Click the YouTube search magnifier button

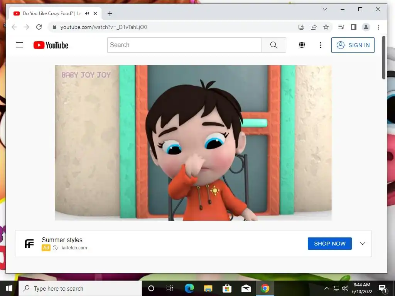(274, 45)
